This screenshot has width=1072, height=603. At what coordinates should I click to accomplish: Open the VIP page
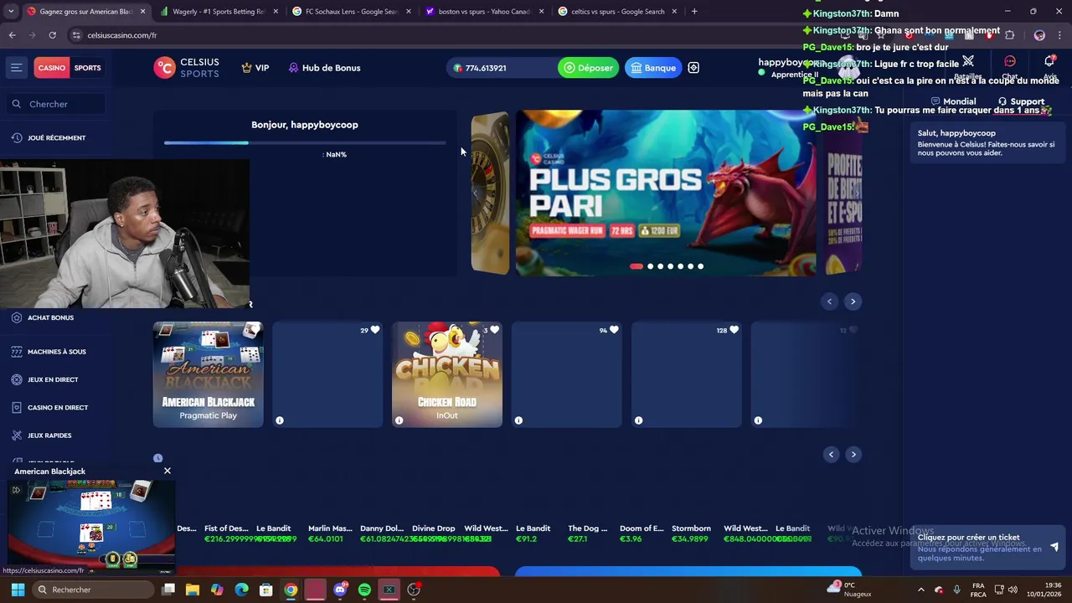(255, 68)
